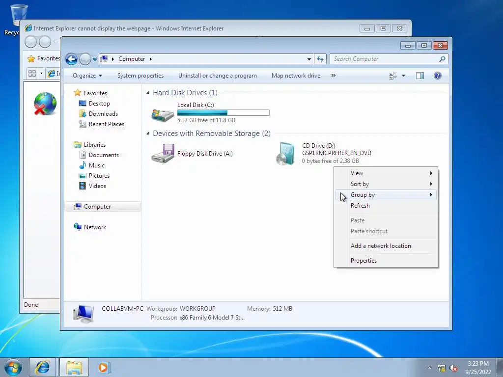The image size is (503, 377).
Task: Click Internet Explorer window forward button
Action: click(x=45, y=42)
